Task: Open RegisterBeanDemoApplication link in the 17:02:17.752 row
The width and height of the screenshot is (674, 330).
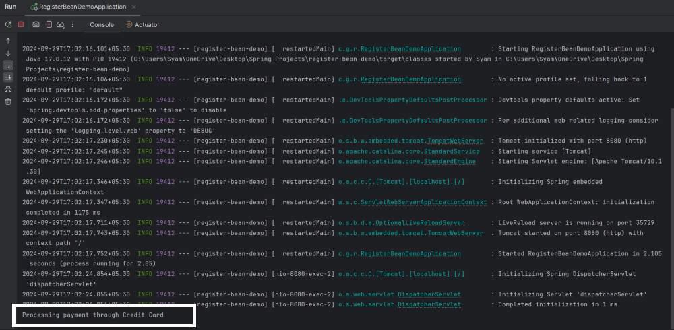Action: 410,253
